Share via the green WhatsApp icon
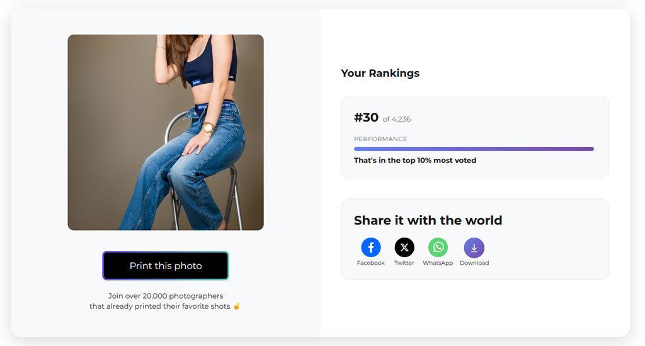Image resolution: width=645 pixels, height=346 pixels. pyautogui.click(x=438, y=248)
